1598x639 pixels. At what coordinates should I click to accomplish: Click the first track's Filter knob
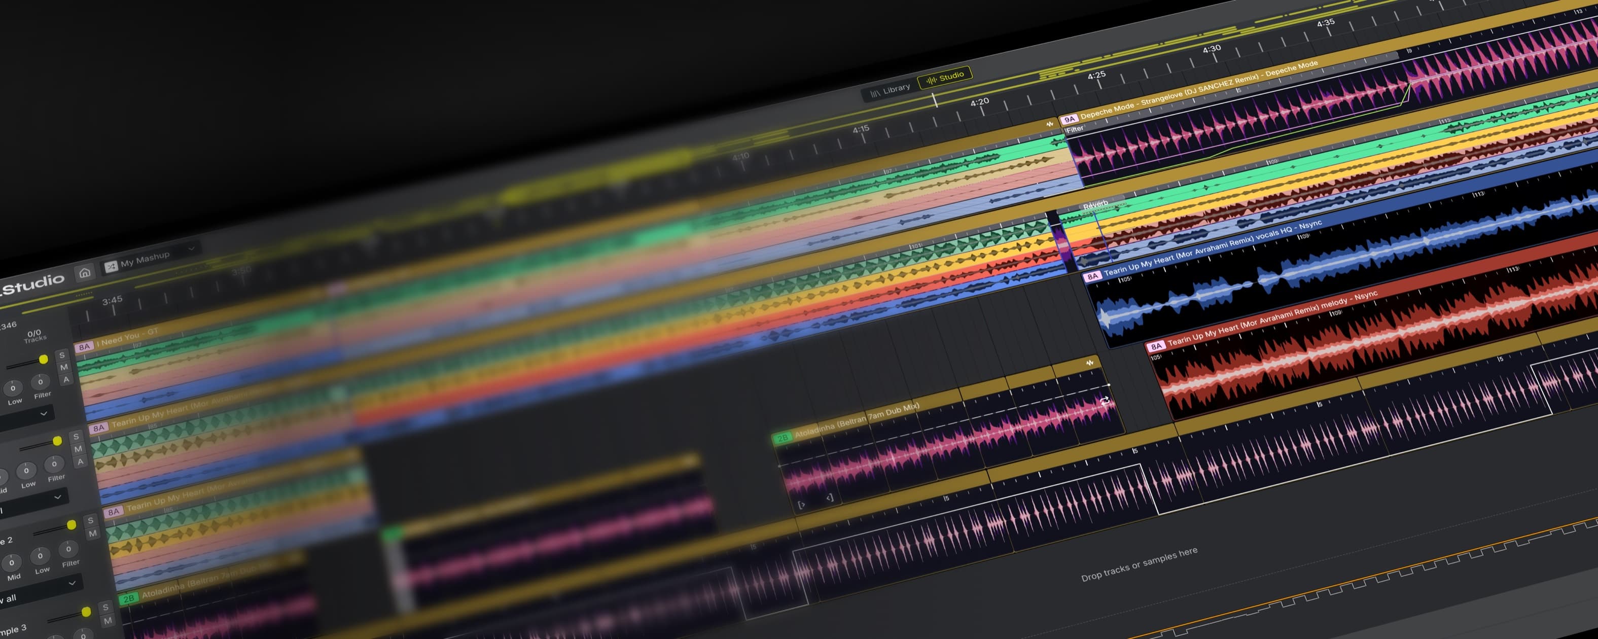[41, 381]
